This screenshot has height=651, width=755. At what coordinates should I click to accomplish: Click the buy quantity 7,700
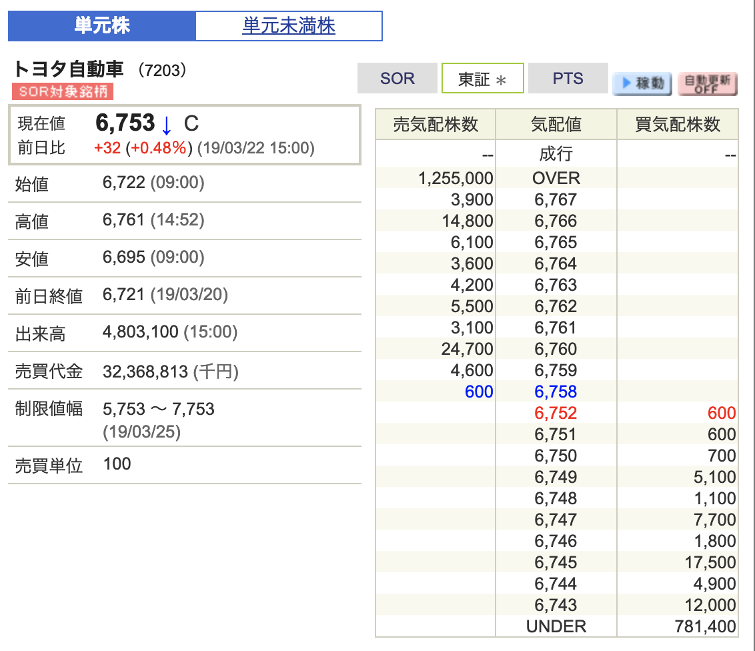click(715, 520)
